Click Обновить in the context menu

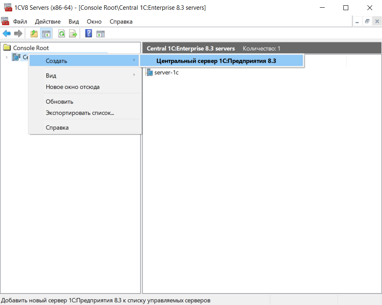pyautogui.click(x=85, y=101)
